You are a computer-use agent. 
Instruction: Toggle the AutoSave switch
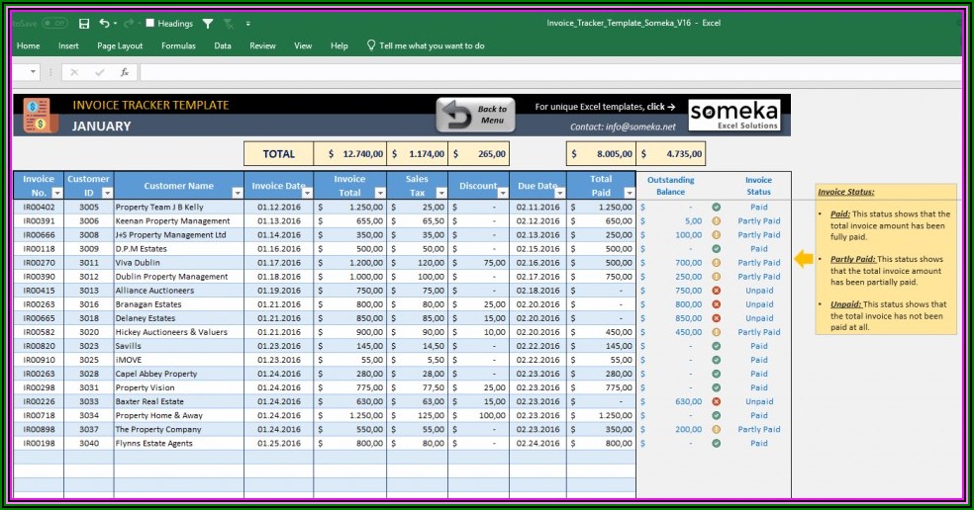coord(53,23)
